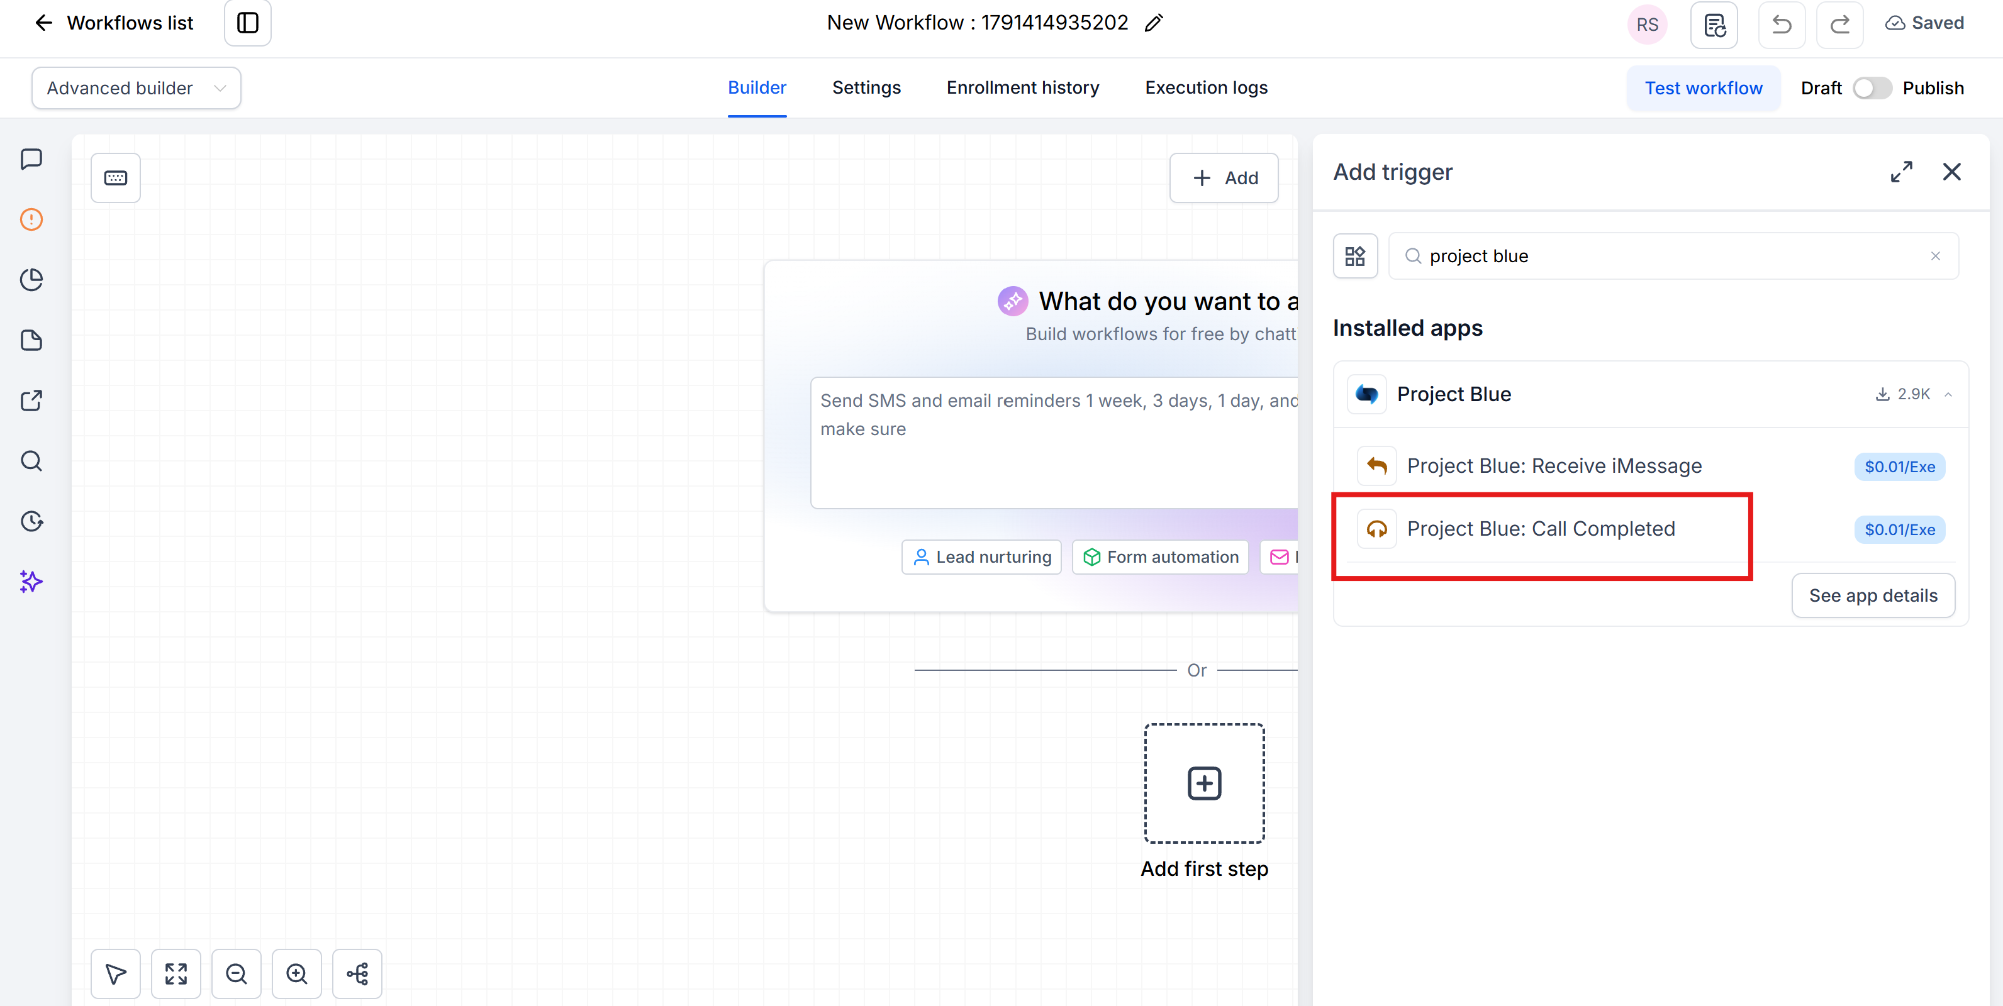Undo the last change
The image size is (2003, 1006).
point(1782,25)
